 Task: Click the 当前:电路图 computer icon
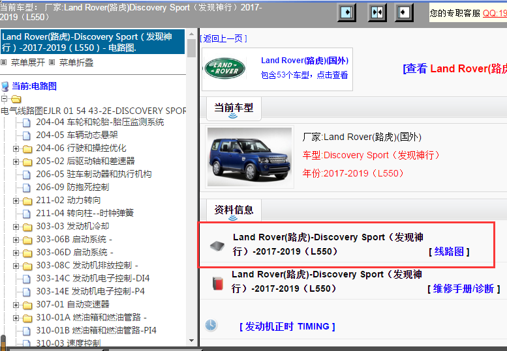[x=5, y=87]
